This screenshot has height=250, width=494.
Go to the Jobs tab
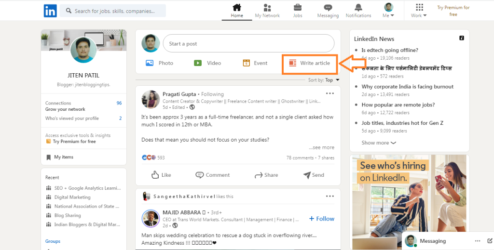[297, 11]
